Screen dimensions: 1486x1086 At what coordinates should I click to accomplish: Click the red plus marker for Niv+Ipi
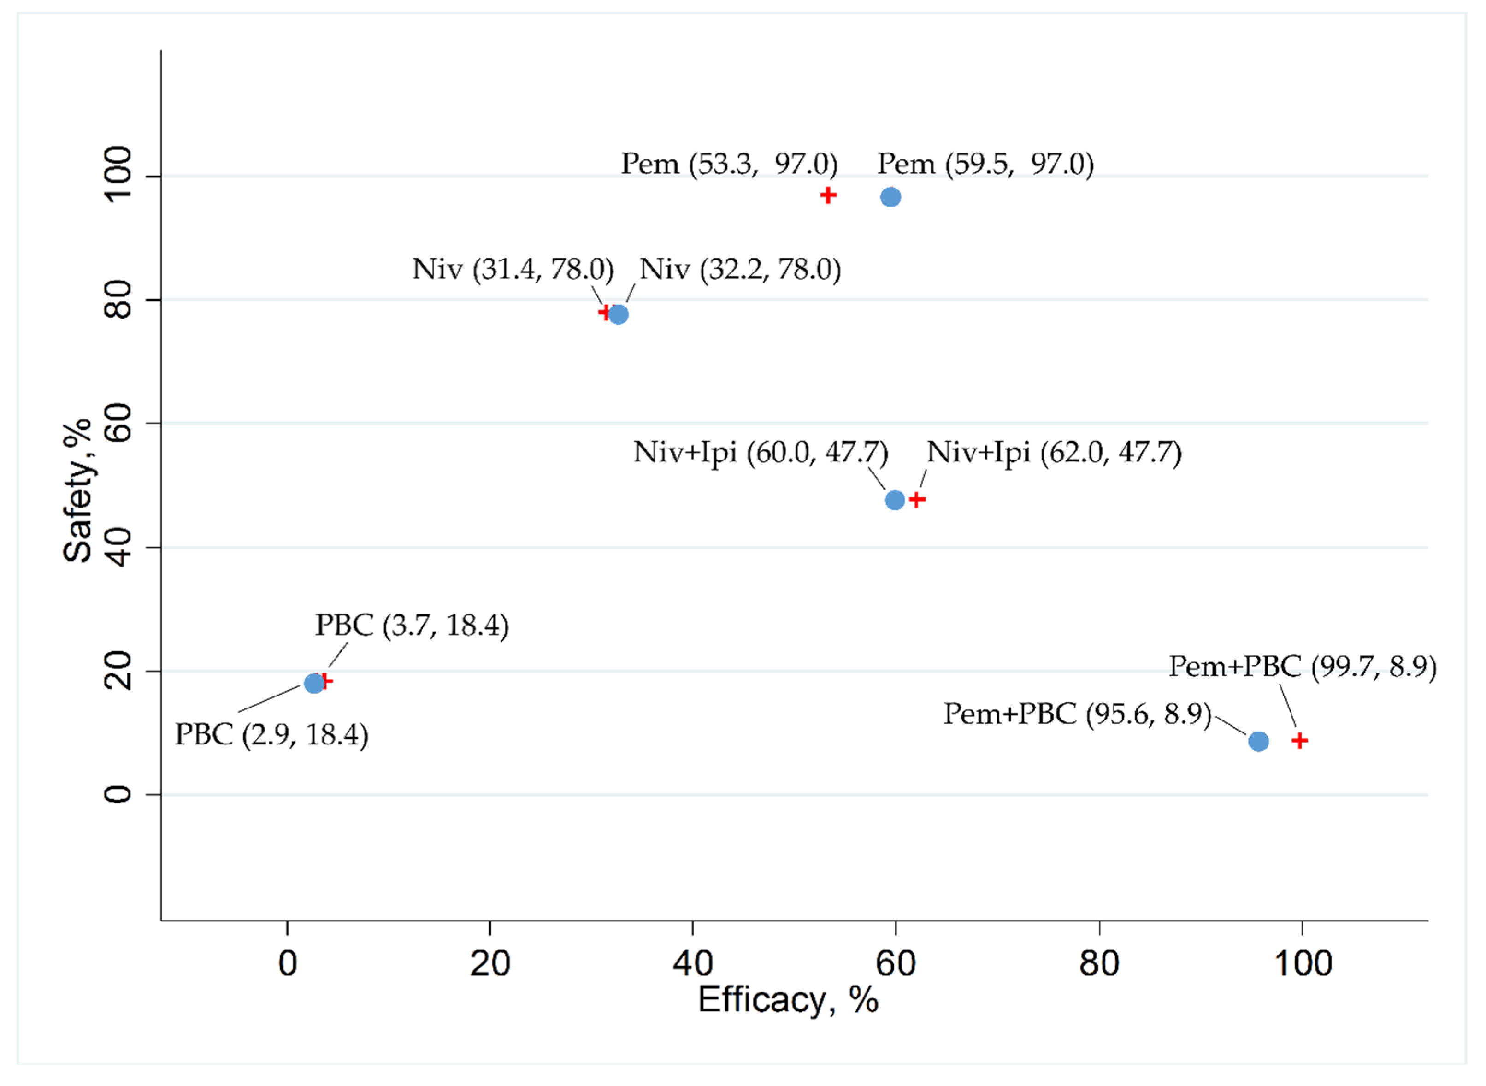[917, 500]
